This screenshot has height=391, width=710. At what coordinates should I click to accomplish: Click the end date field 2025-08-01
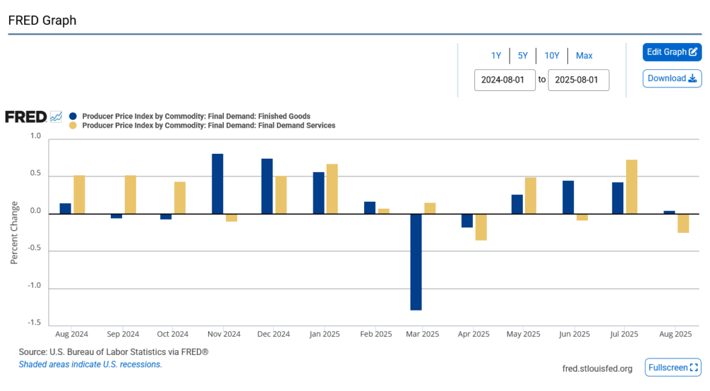[x=578, y=80]
